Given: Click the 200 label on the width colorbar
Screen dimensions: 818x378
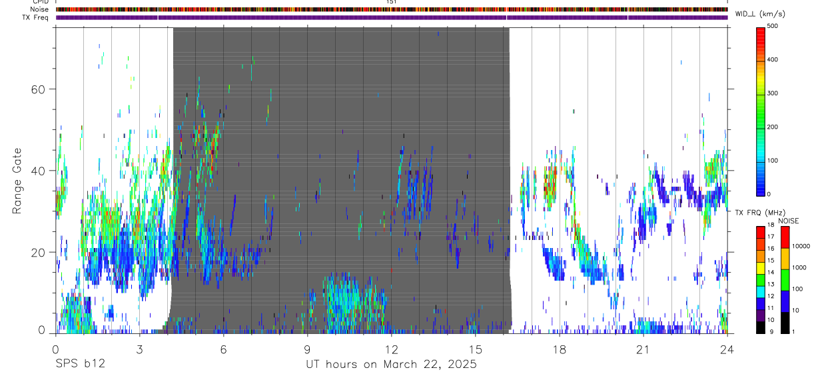Looking at the screenshot, I should [x=773, y=127].
